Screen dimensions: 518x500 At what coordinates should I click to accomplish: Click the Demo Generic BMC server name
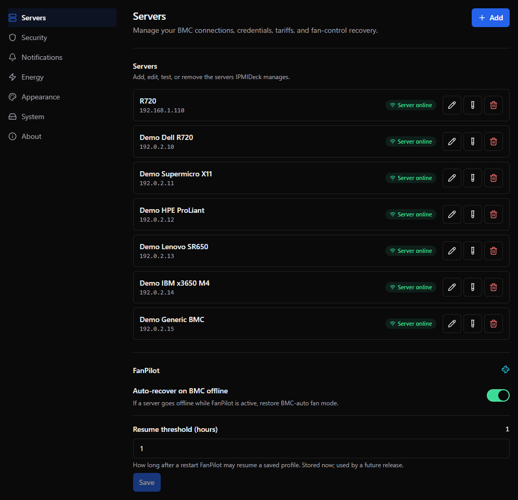tap(172, 319)
